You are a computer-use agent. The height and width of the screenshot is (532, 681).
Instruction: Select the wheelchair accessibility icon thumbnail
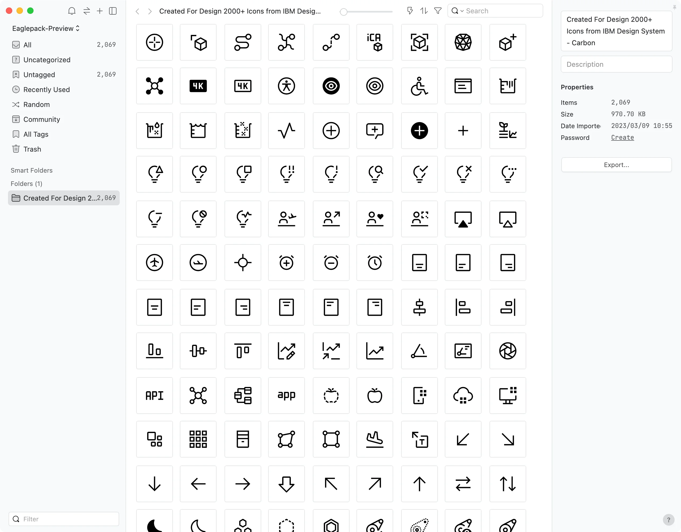pos(419,86)
